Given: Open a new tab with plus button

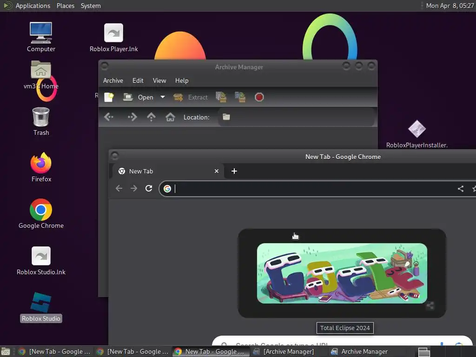Looking at the screenshot, I should click(x=234, y=171).
